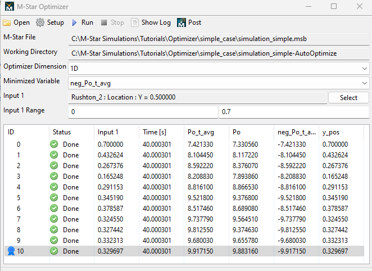The image size is (372, 271).
Task: Select y_pos value 0.332313
Action: pos(335,241)
